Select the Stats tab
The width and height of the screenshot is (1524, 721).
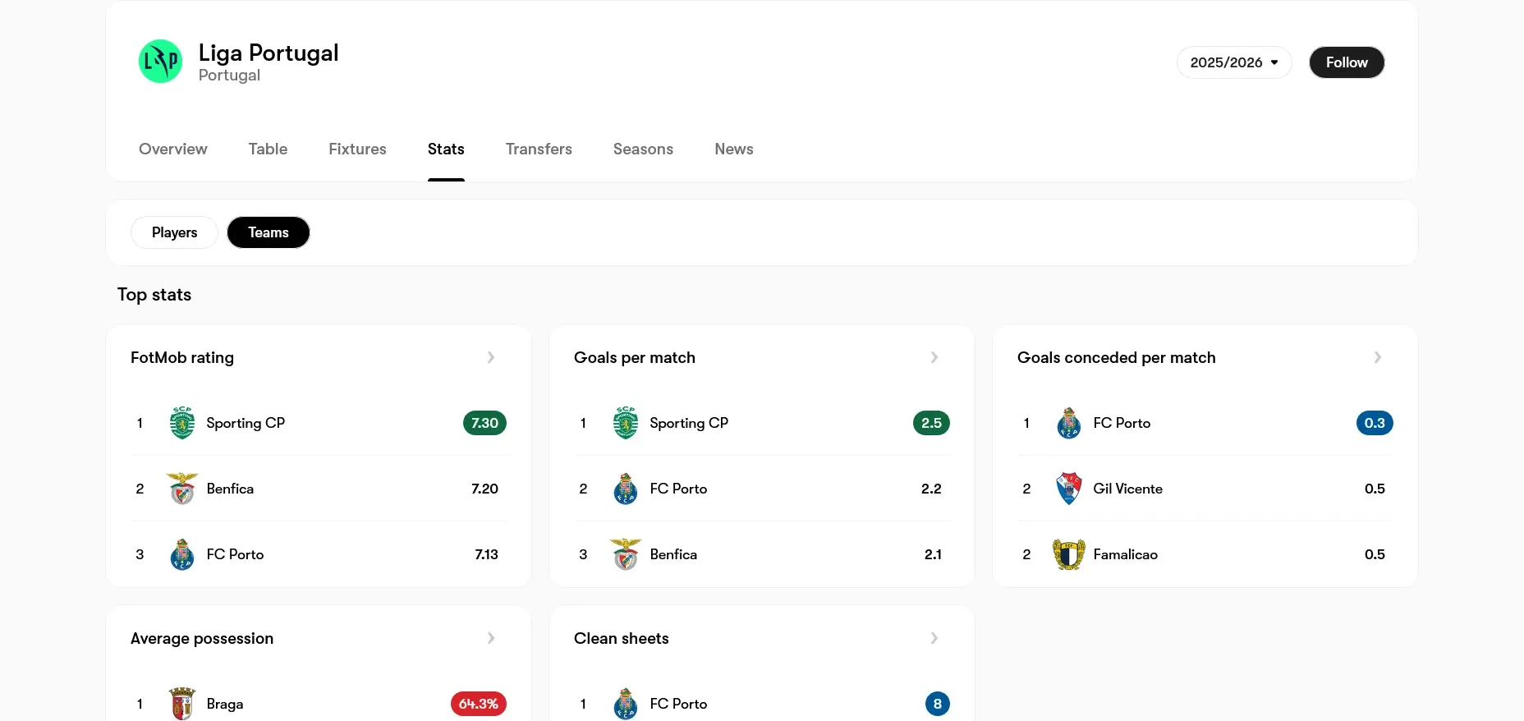446,149
